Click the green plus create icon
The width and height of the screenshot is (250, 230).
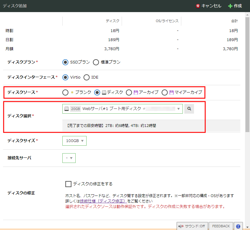(230, 6)
